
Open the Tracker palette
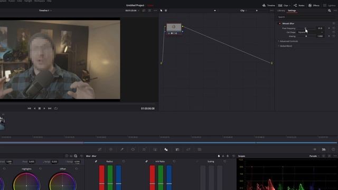coord(144,149)
